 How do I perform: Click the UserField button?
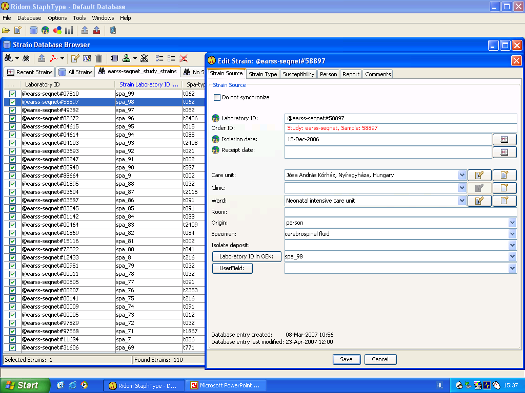point(232,268)
